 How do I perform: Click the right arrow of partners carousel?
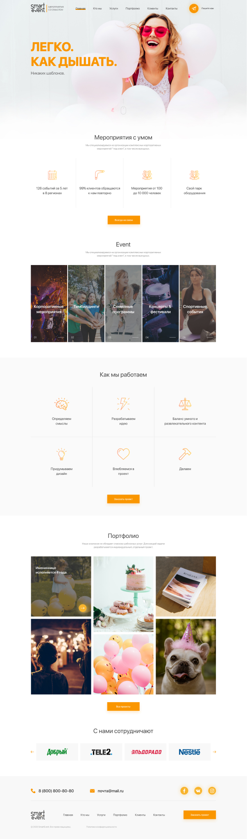click(x=214, y=752)
